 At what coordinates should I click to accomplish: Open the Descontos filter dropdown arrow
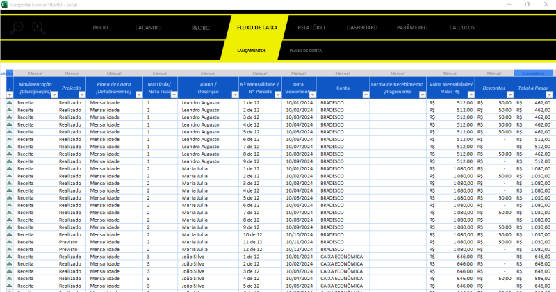click(x=508, y=95)
